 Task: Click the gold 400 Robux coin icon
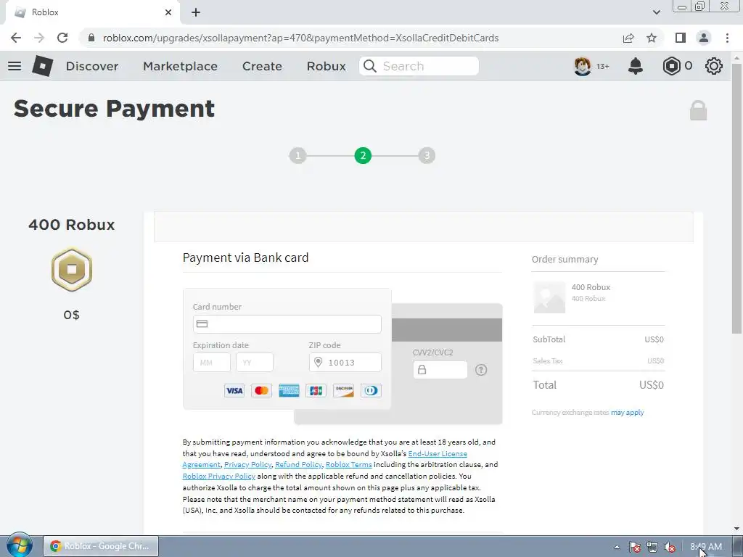coord(72,270)
